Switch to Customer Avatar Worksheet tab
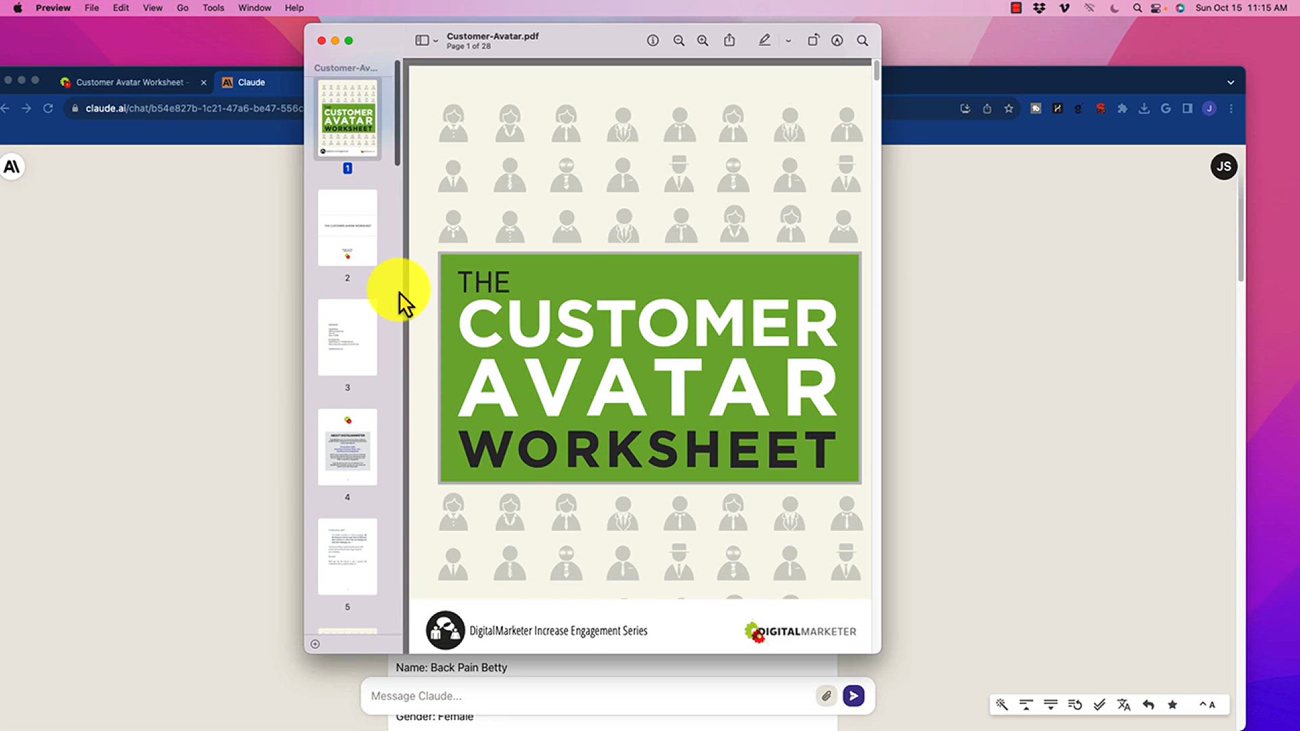The width and height of the screenshot is (1300, 731). pos(129,83)
